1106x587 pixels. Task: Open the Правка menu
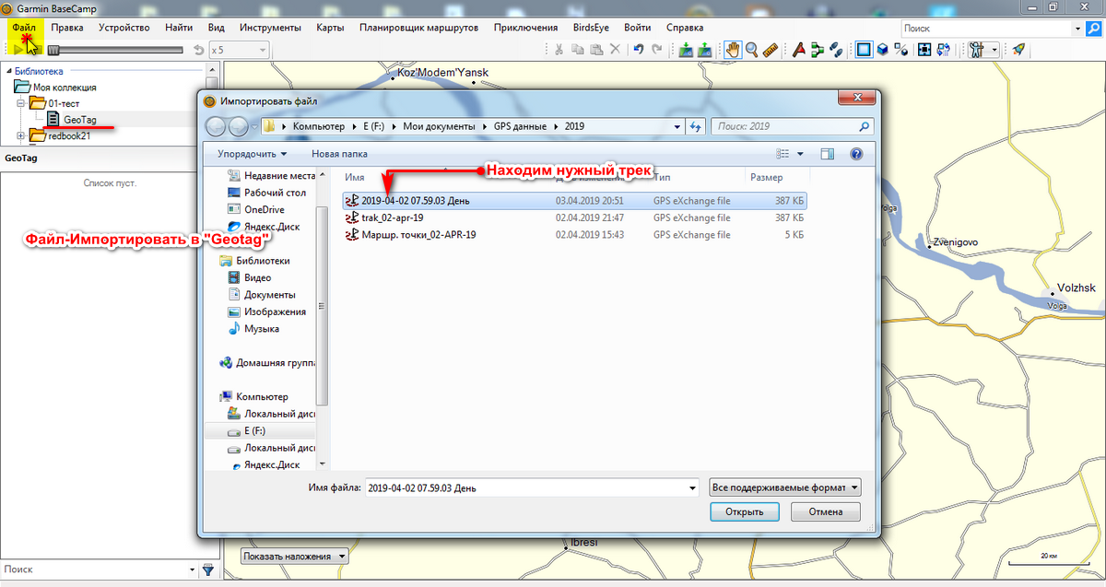point(67,28)
